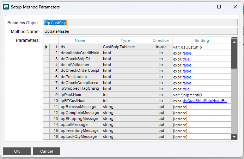This screenshot has height=159, width=244.
Task: Open the true expression for ipShippedFlagChang
Action: [x=186, y=89]
